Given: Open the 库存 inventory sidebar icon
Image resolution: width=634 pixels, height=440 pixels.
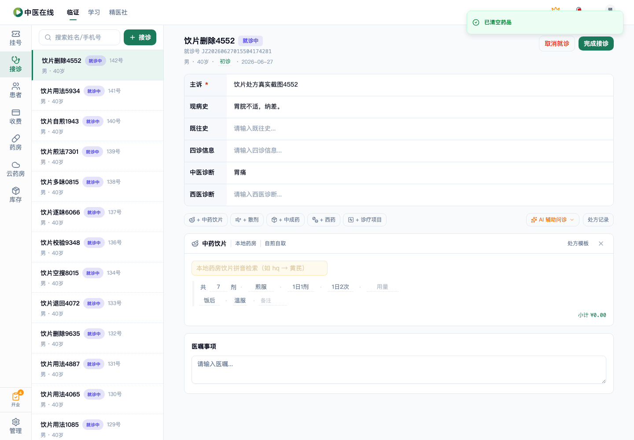Looking at the screenshot, I should click(x=15, y=195).
